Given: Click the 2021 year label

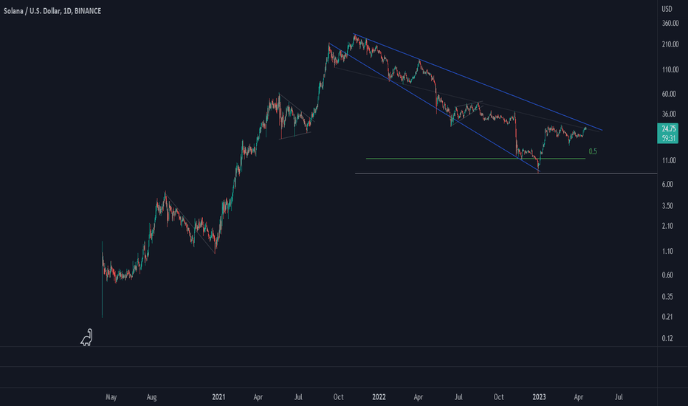Looking at the screenshot, I should pos(219,397).
